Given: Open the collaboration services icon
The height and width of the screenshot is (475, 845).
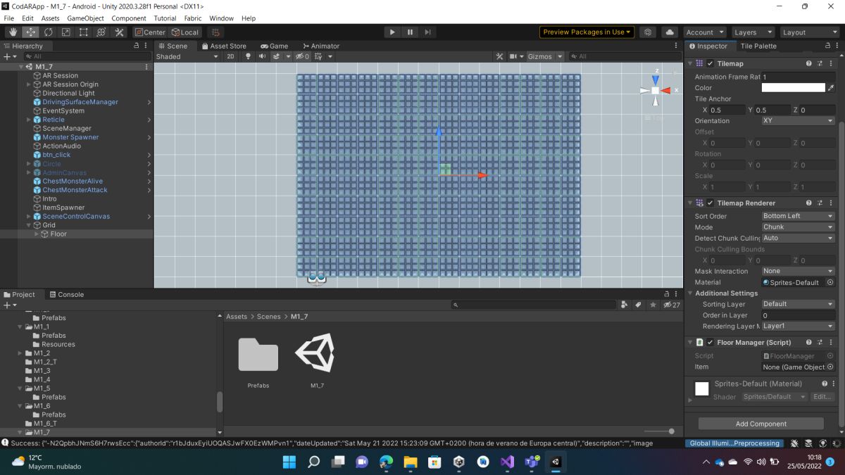Looking at the screenshot, I should 649,32.
